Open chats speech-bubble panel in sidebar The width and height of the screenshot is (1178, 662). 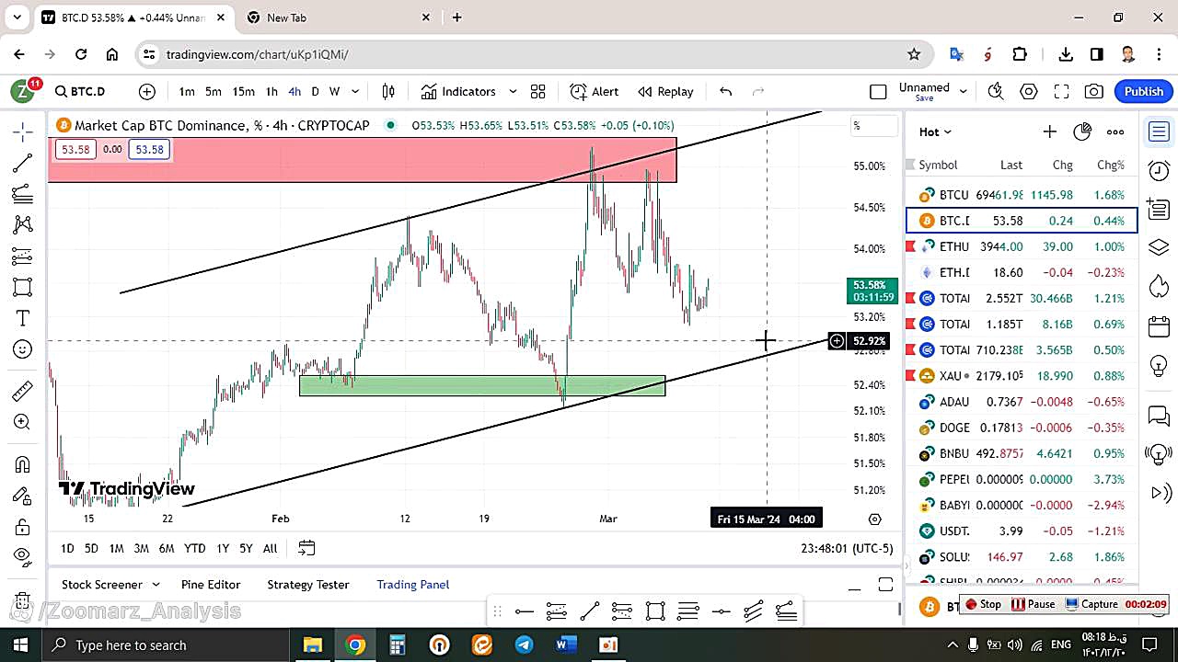click(1159, 416)
